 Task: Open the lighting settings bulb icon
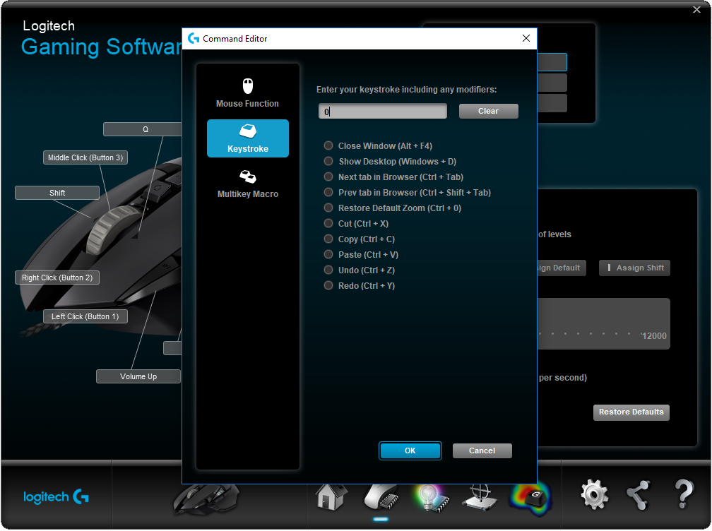click(x=430, y=497)
